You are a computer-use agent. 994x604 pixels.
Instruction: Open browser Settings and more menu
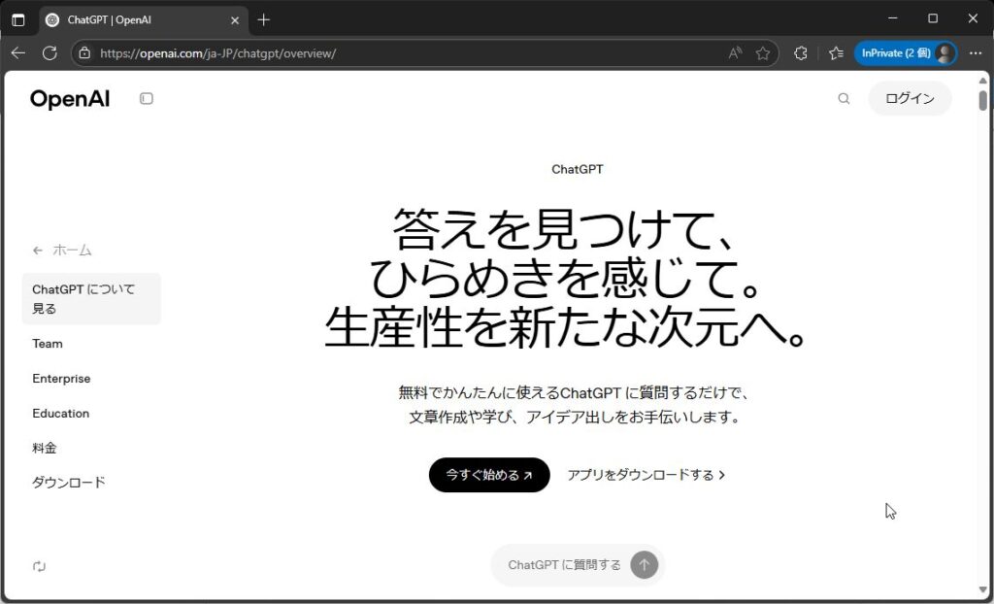(976, 53)
